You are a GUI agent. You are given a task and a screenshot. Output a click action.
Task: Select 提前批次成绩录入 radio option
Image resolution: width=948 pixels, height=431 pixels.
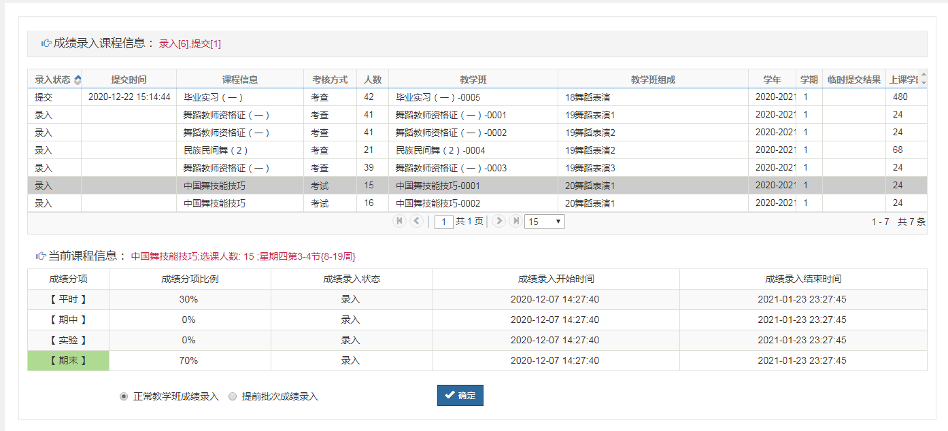pos(233,396)
